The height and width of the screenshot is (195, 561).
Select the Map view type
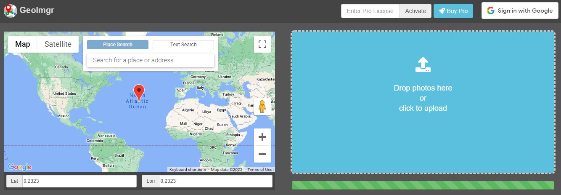[23, 44]
